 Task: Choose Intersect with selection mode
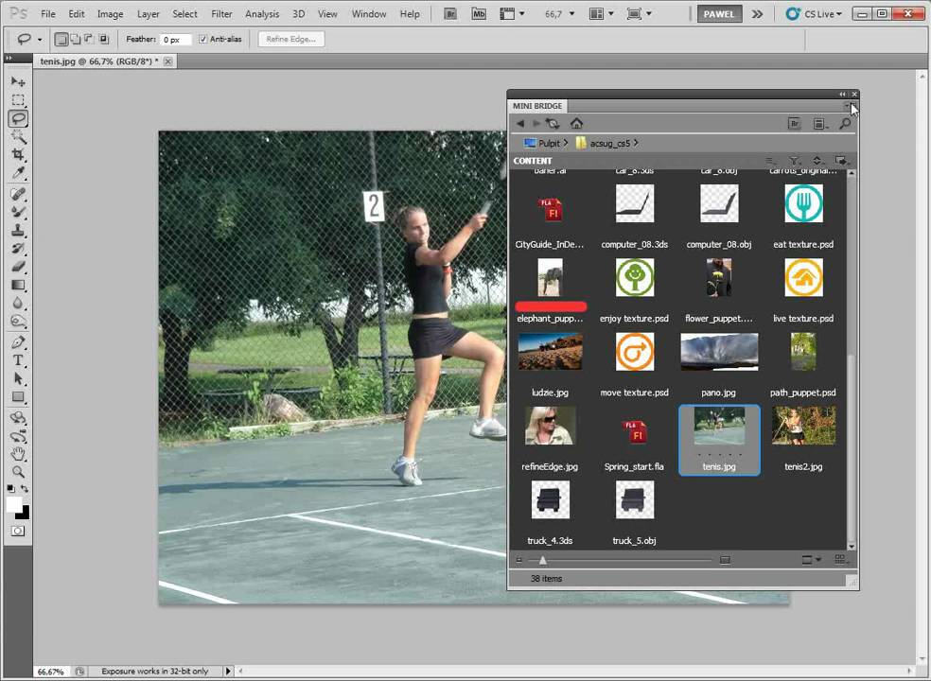coord(103,39)
